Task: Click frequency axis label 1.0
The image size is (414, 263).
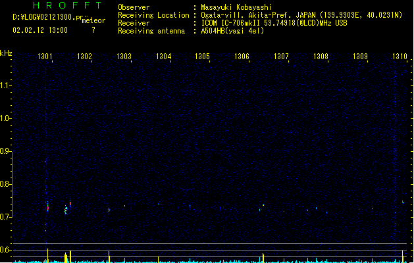Action: [5, 118]
